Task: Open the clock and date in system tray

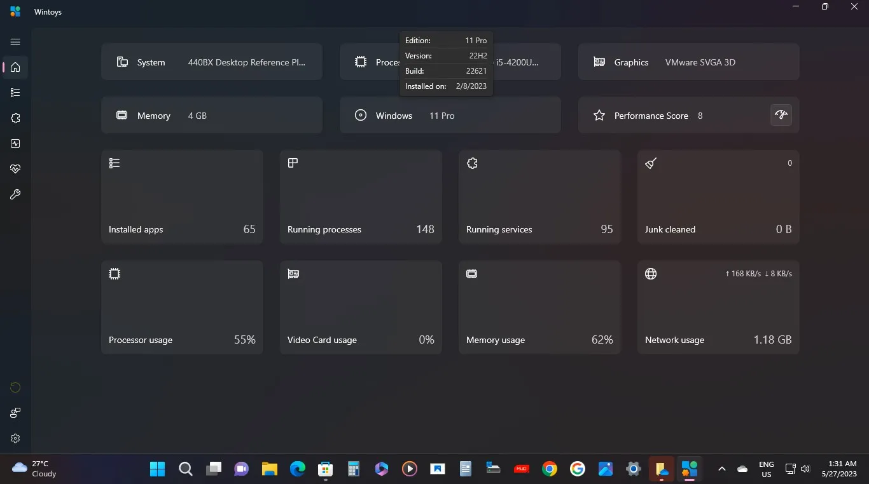Action: click(x=837, y=469)
